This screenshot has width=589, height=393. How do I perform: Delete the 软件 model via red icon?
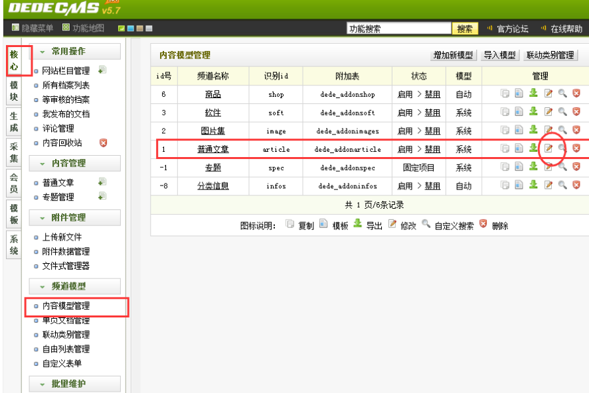[x=576, y=111]
